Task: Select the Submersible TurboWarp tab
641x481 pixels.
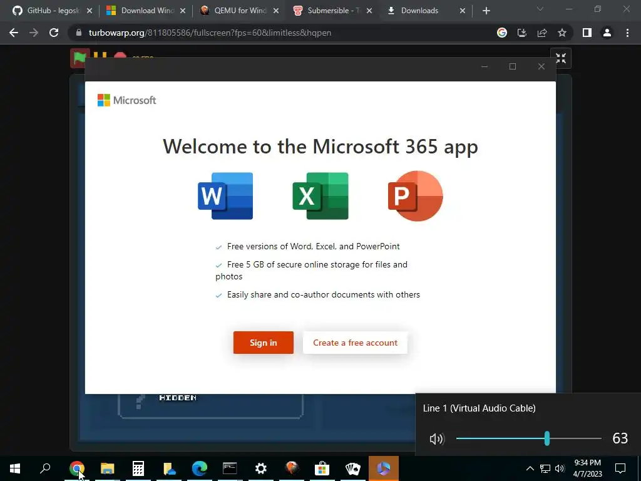Action: coord(332,11)
